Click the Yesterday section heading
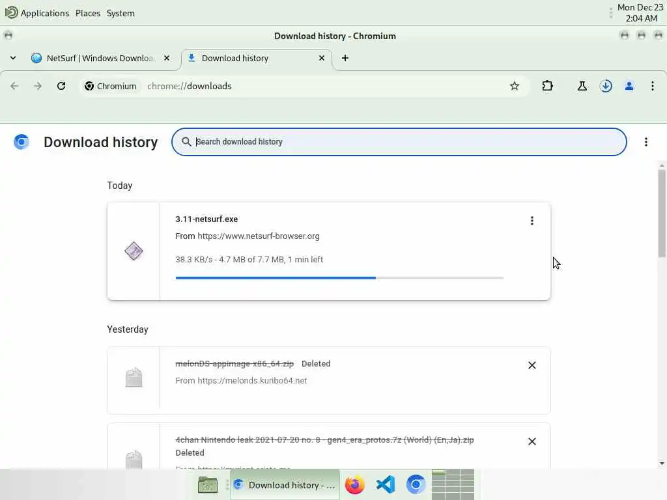The image size is (667, 500). click(128, 329)
